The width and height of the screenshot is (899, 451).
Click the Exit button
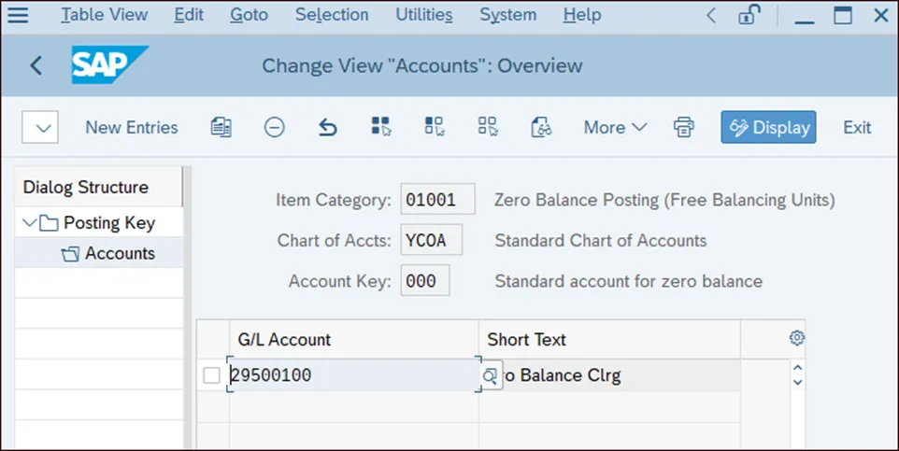856,128
